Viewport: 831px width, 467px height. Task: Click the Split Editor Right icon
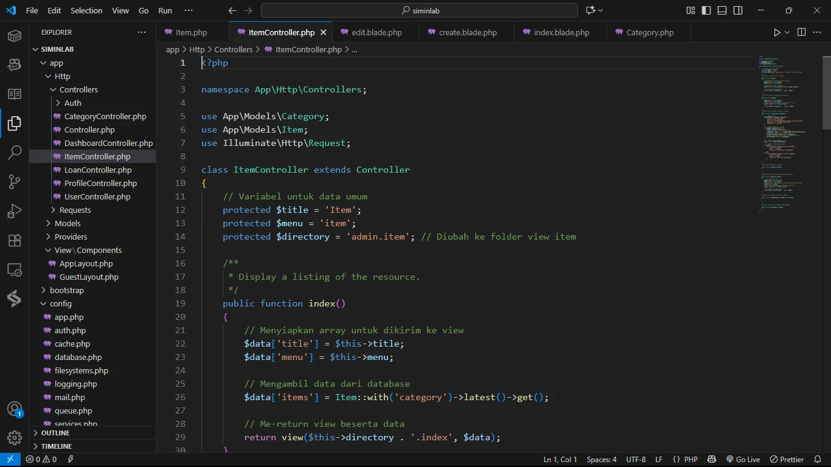pos(801,32)
